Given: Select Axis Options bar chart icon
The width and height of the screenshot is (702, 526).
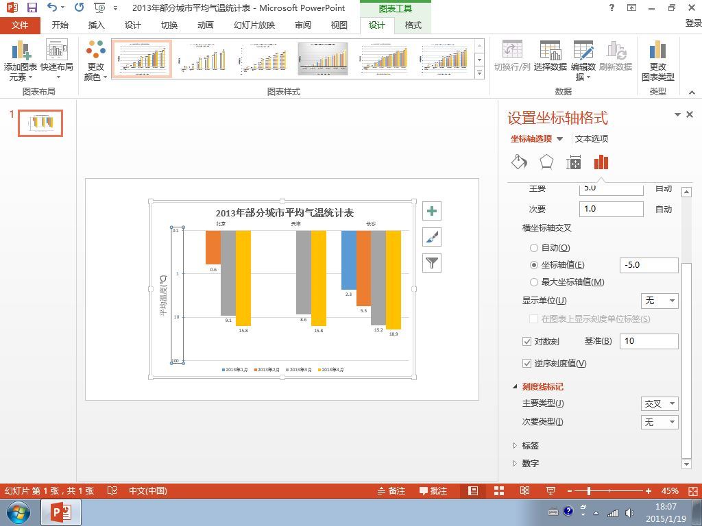Looking at the screenshot, I should [x=601, y=162].
